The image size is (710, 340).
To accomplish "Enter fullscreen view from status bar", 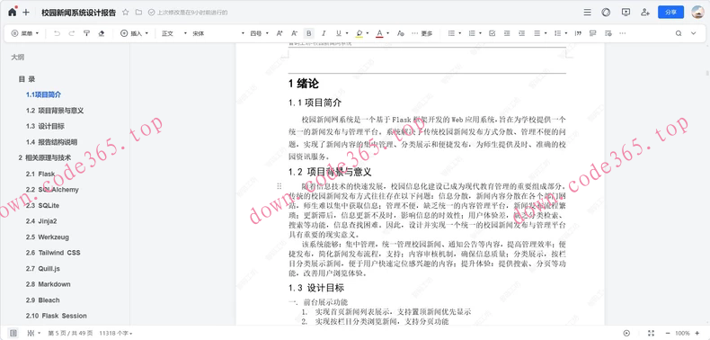I will [652, 333].
